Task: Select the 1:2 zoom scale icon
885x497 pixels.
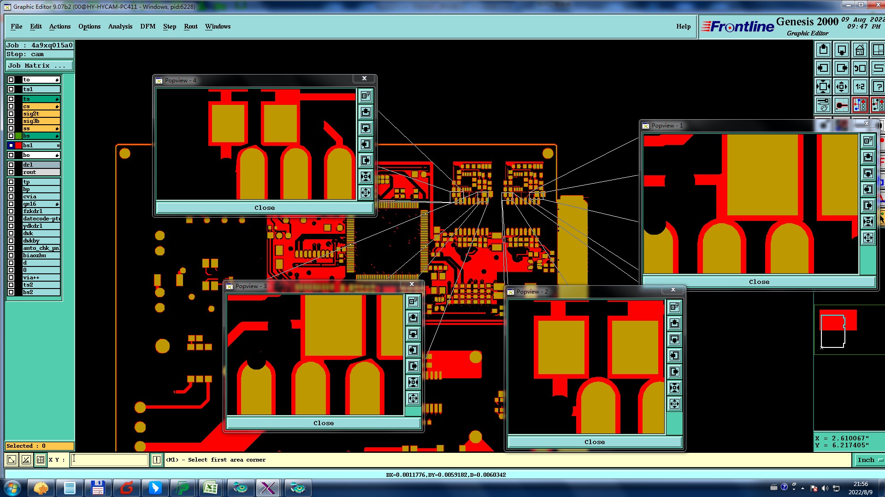Action: (x=860, y=87)
